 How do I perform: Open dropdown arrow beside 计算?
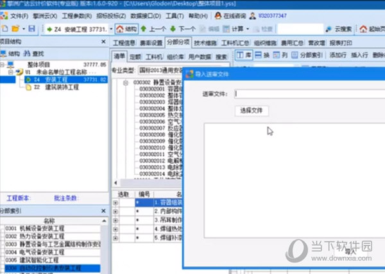coord(248,29)
